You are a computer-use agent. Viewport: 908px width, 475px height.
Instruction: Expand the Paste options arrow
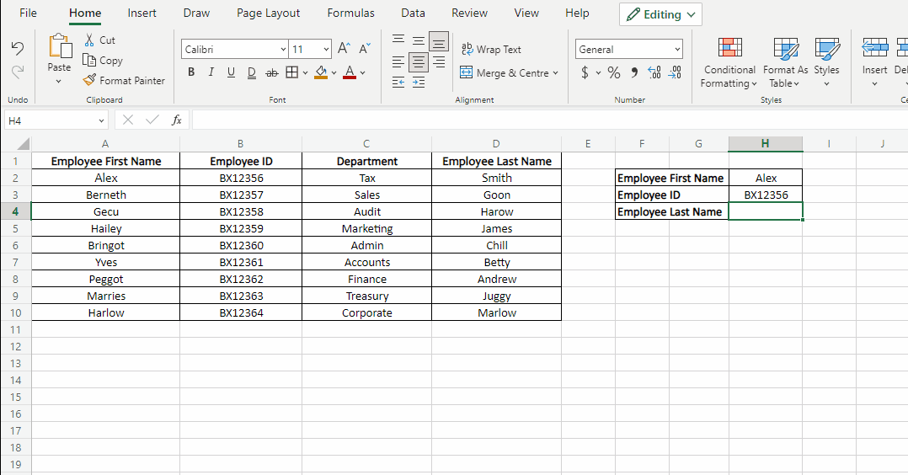59,82
